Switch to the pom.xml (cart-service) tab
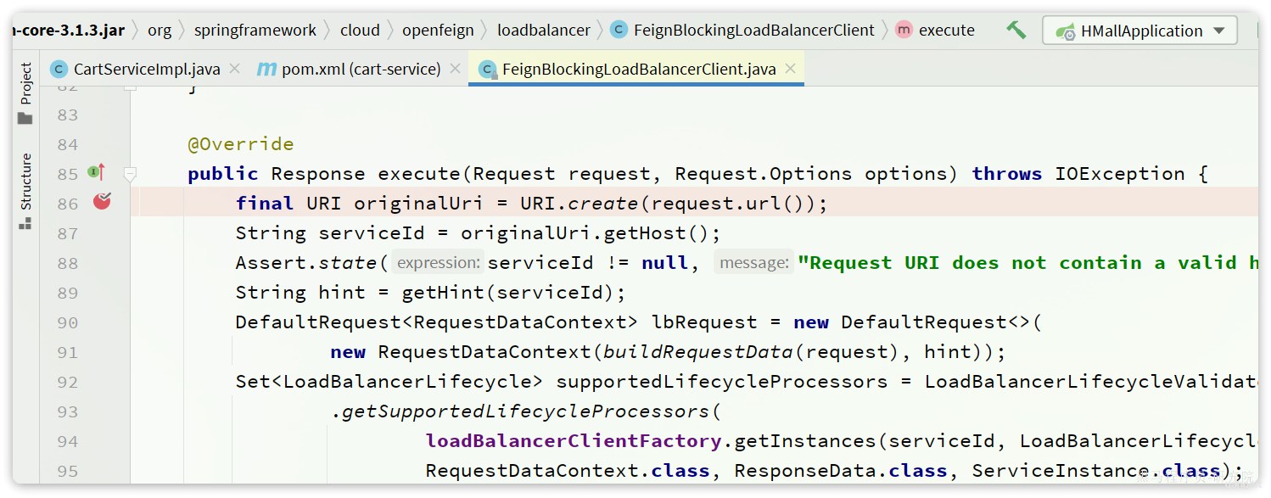The width and height of the screenshot is (1271, 498). click(x=361, y=70)
